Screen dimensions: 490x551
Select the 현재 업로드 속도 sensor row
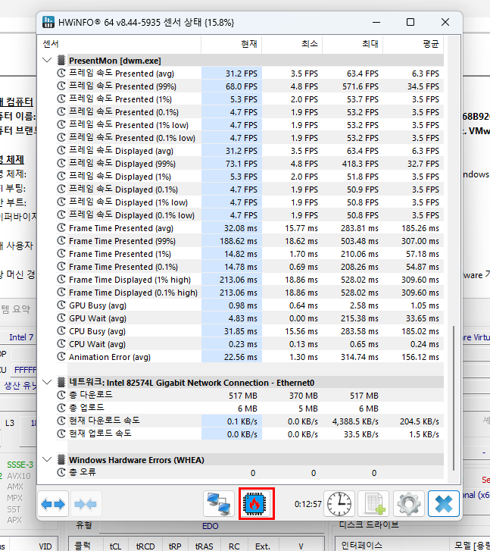coord(249,434)
